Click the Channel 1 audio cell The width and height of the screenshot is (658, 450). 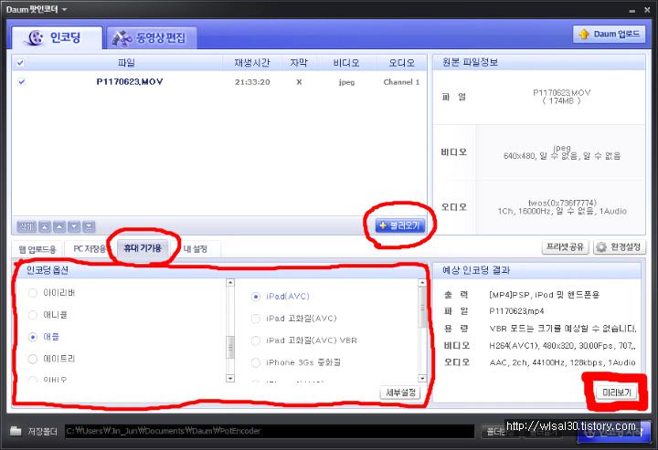coord(401,82)
